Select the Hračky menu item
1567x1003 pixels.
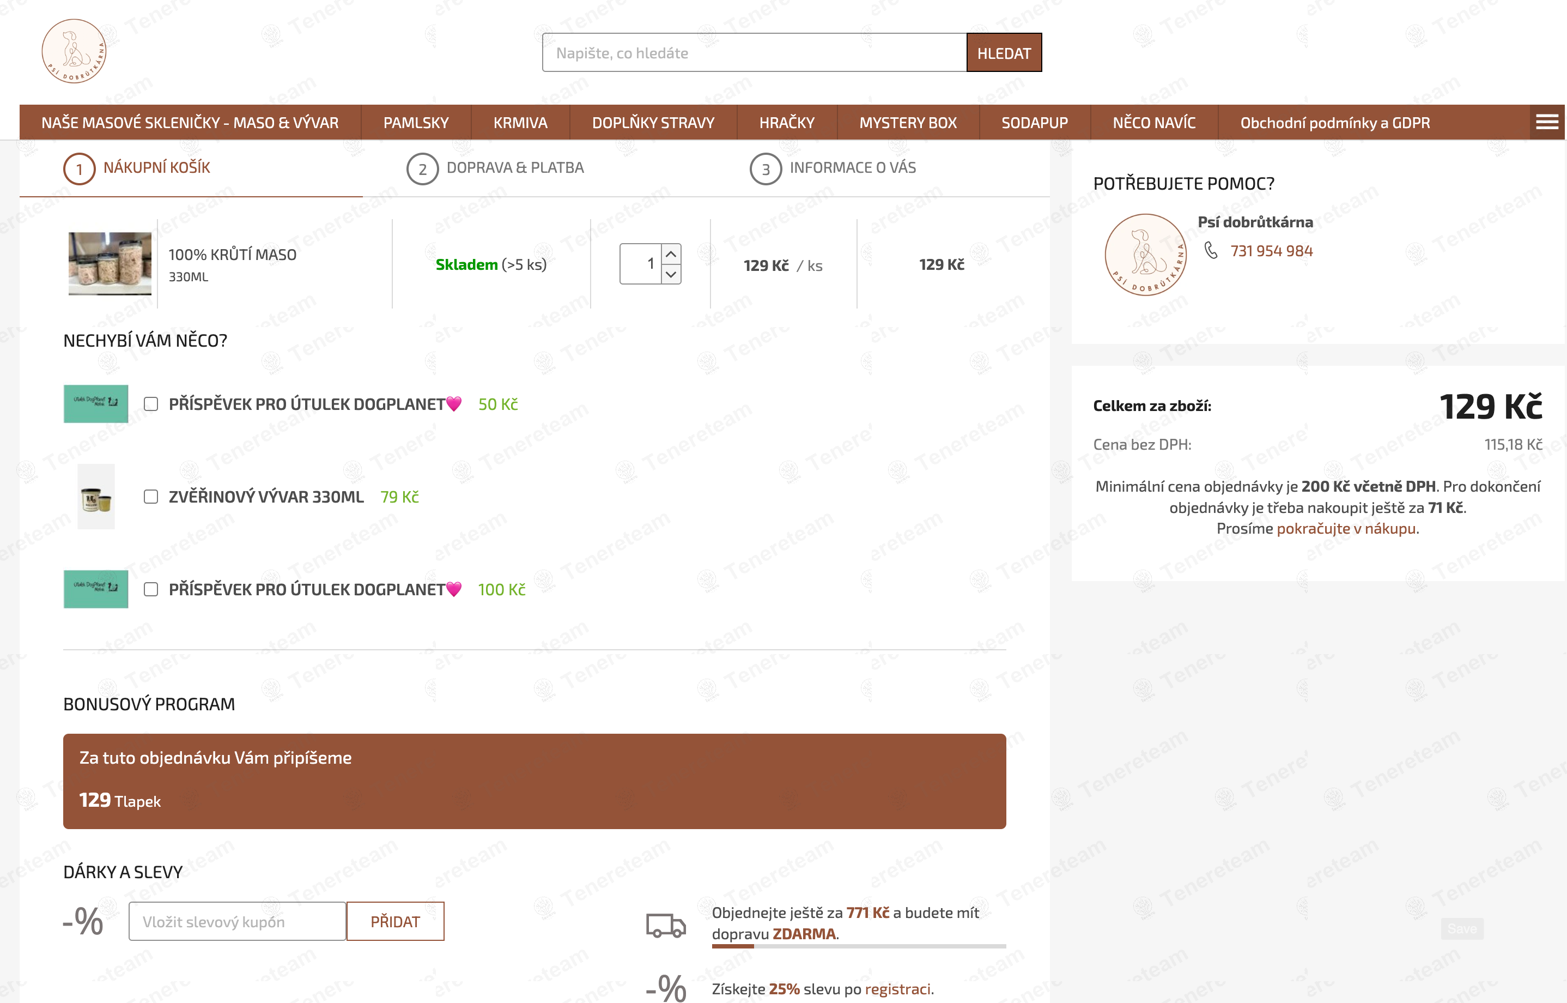[x=786, y=123]
